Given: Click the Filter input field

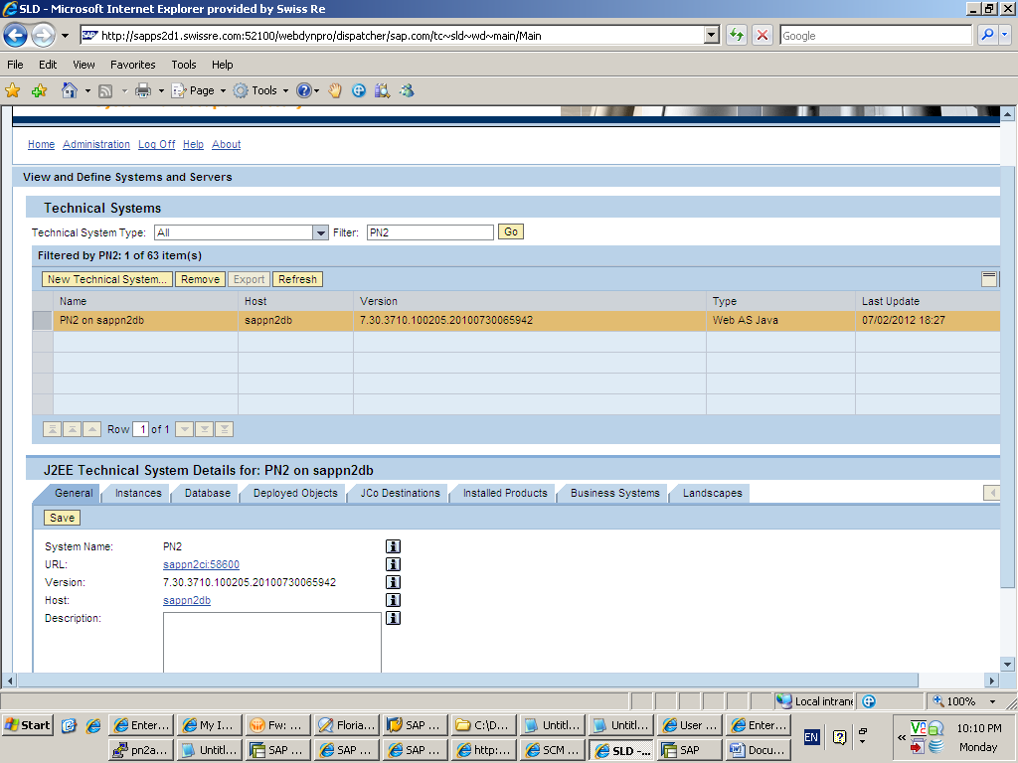Looking at the screenshot, I should pyautogui.click(x=429, y=232).
